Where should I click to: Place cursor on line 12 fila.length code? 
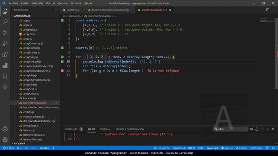(129, 71)
